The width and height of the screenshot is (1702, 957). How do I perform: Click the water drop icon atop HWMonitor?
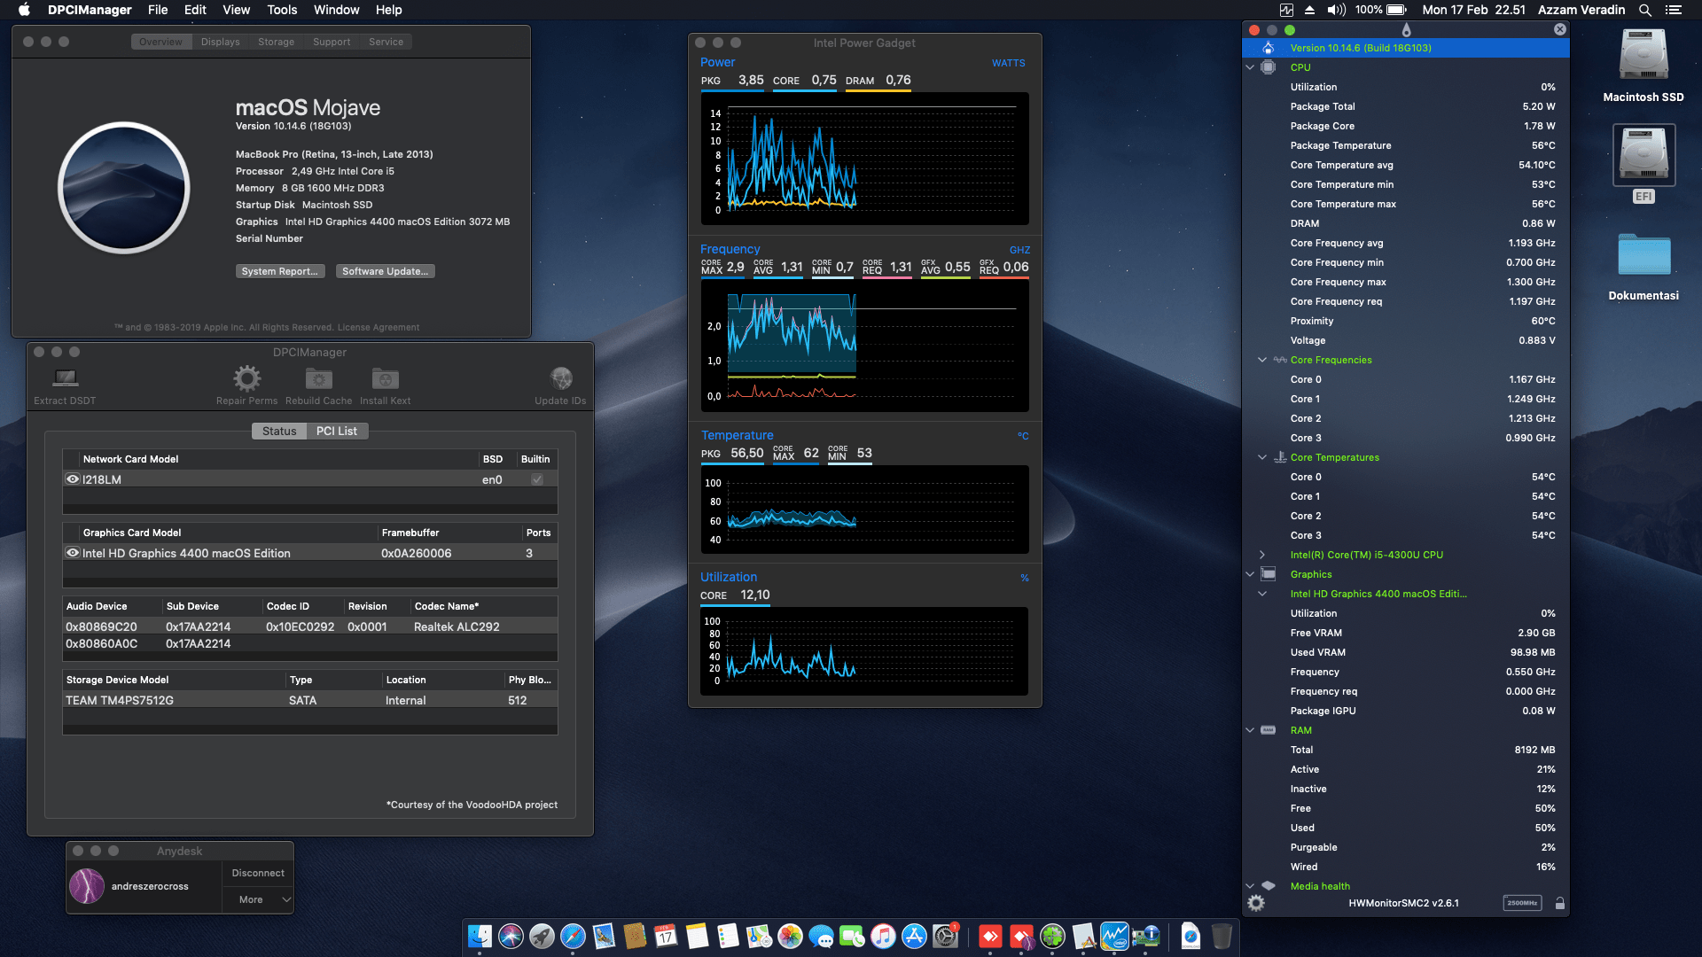[x=1406, y=30]
